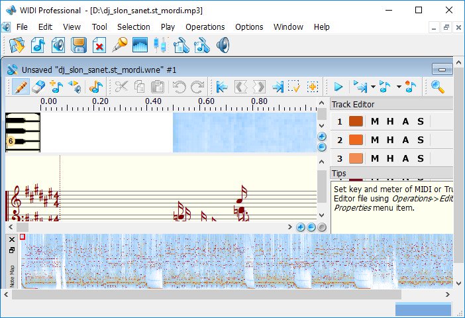Click the orange-and-blue notes icon
The width and height of the screenshot is (465, 318).
point(95,87)
